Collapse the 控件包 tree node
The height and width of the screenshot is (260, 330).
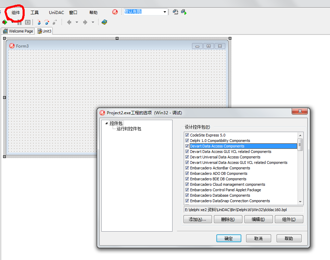106,123
